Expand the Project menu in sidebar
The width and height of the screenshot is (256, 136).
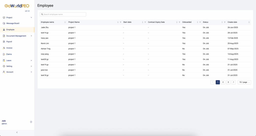(x=31, y=18)
